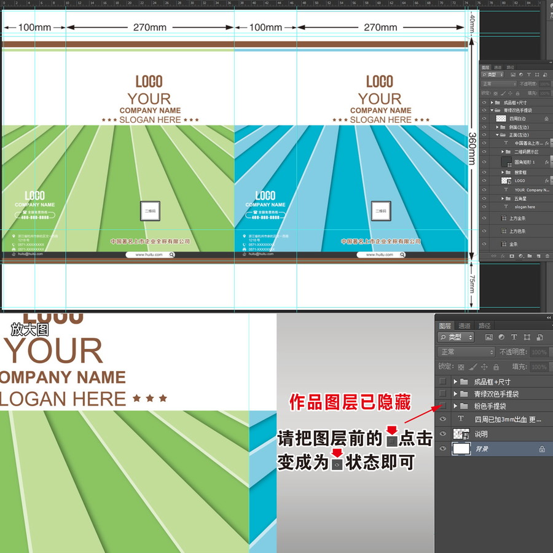Select 四周已加3mm出血 text layer name
Image resolution: width=553 pixels, height=553 pixels.
[x=508, y=419]
